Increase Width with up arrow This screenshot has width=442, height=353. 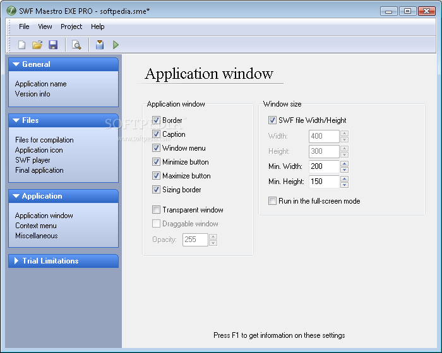[x=345, y=133]
